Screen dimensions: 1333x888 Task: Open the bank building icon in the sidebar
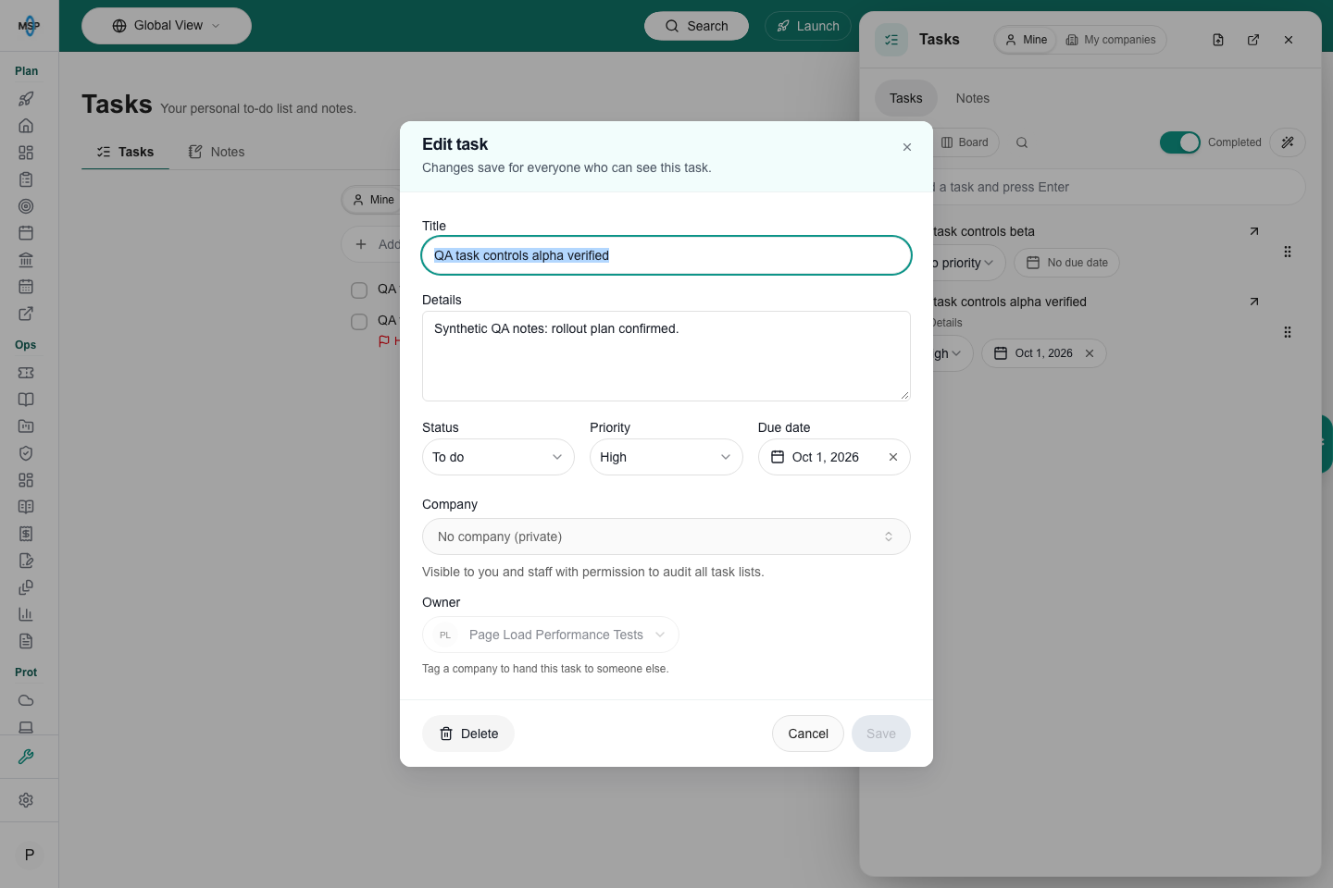pyautogui.click(x=26, y=260)
